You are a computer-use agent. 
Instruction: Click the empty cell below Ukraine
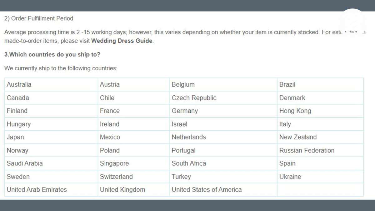tap(320, 190)
